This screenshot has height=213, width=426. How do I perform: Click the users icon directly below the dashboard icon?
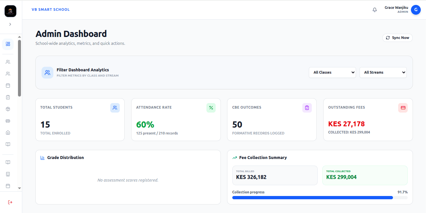click(x=8, y=62)
